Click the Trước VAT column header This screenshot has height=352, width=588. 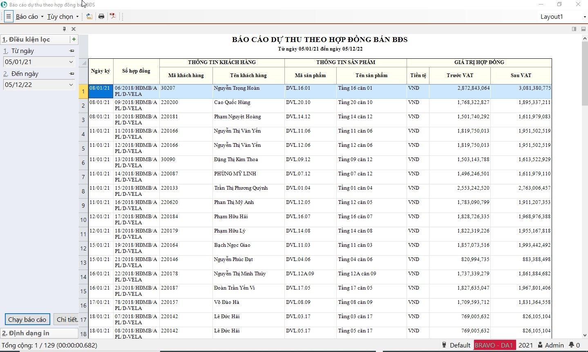(460, 75)
